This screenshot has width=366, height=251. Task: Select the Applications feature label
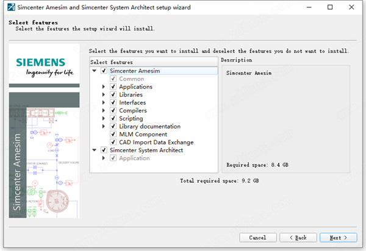(135, 87)
